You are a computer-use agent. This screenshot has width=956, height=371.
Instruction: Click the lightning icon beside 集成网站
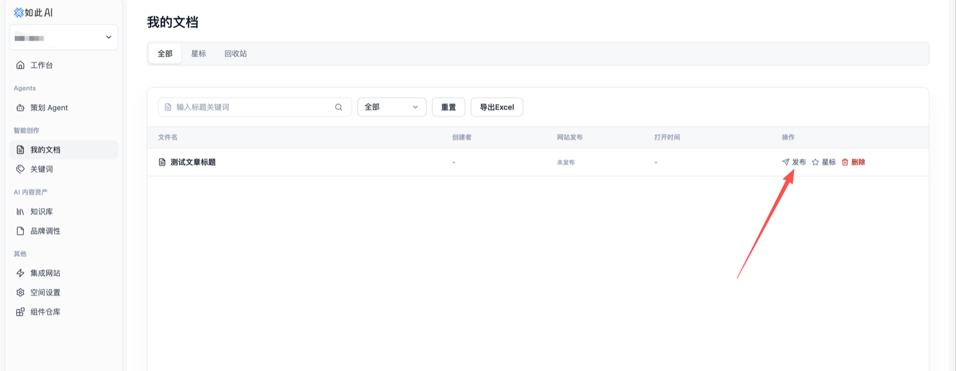pos(20,273)
